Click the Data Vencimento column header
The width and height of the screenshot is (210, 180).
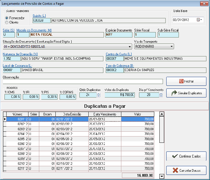[x=105, y=114]
